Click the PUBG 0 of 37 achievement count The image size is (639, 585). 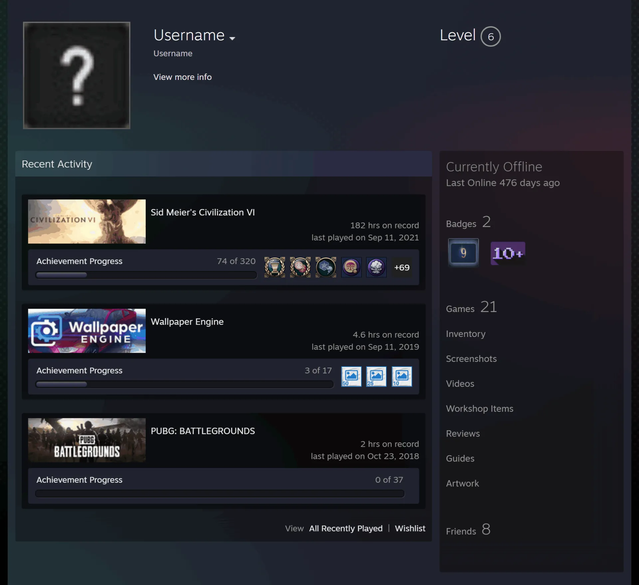[x=389, y=480]
